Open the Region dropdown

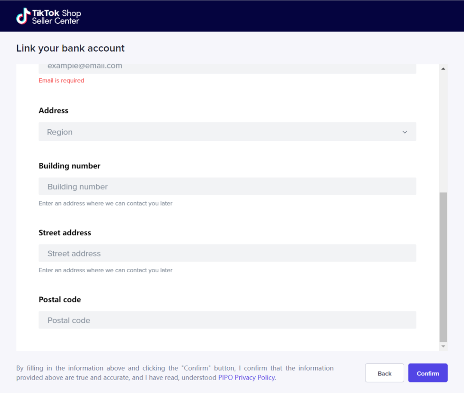(x=227, y=132)
